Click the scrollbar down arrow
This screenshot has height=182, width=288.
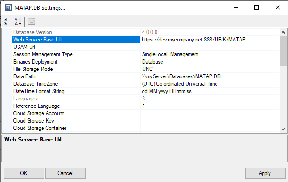coord(283,129)
